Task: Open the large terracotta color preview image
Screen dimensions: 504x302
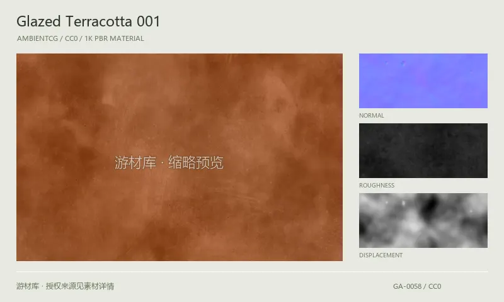Action: tap(180, 157)
